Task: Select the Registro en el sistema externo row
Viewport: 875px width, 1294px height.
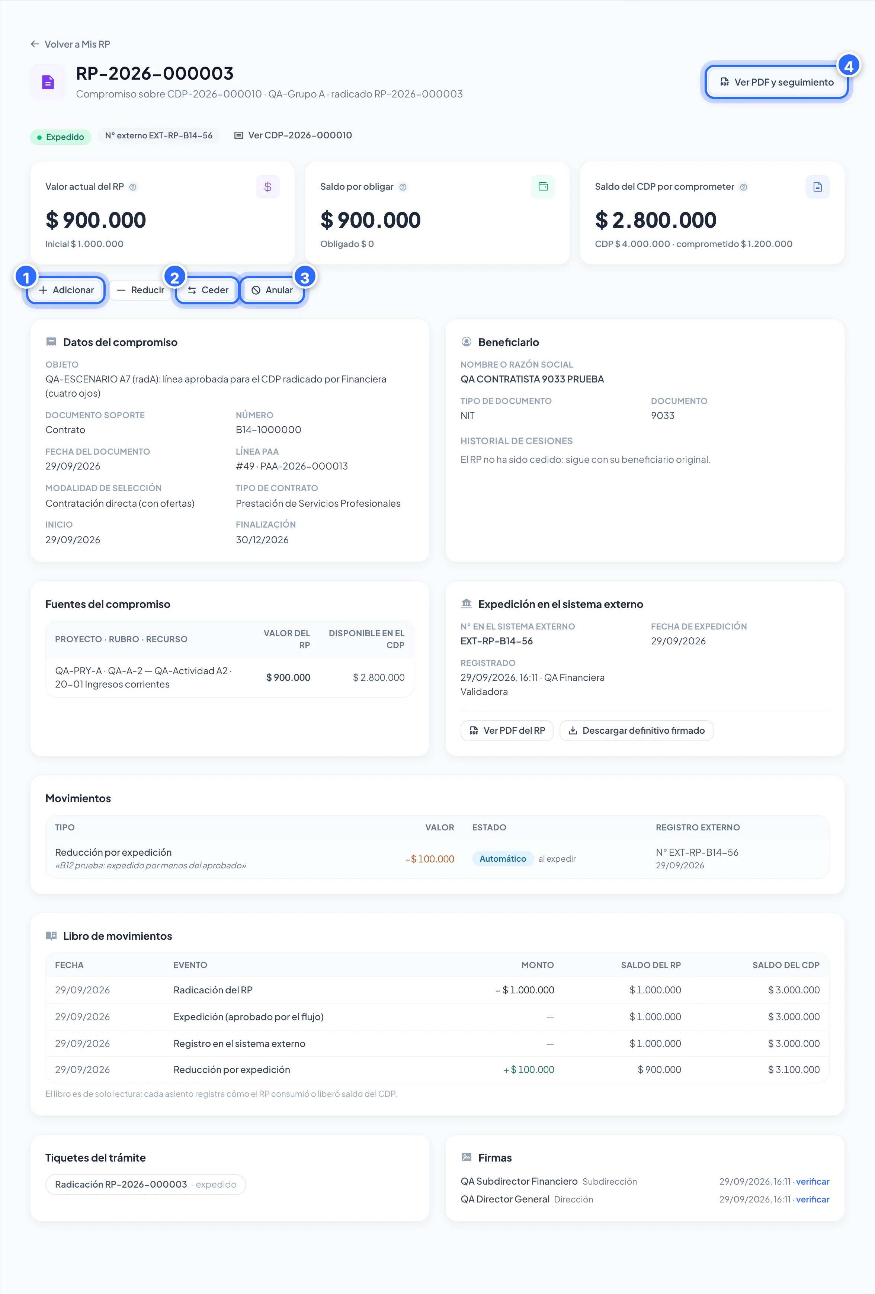Action: pyautogui.click(x=437, y=1044)
